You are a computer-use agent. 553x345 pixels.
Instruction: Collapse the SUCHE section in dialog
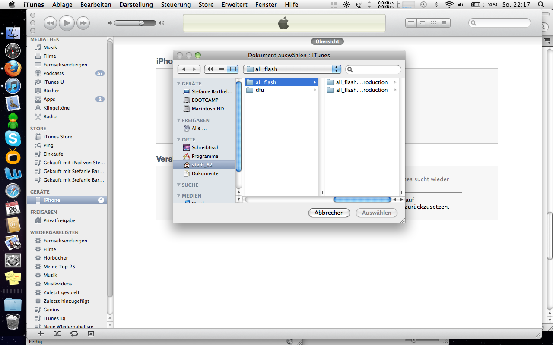pyautogui.click(x=179, y=185)
